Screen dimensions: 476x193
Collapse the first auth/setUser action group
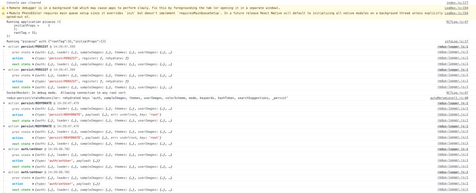tap(4, 149)
